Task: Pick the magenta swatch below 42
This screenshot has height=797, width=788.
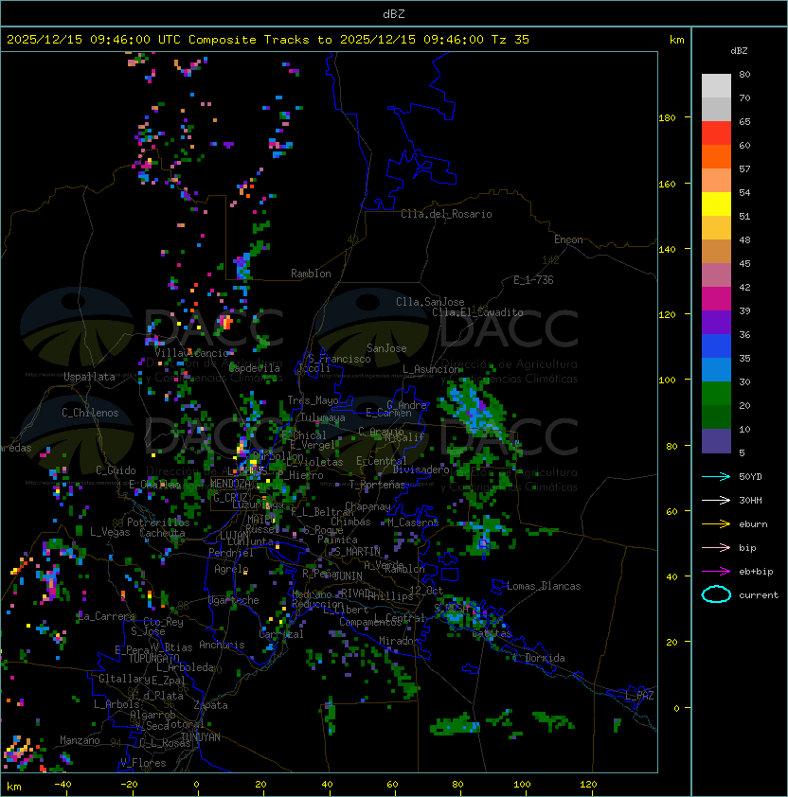Action: pos(716,299)
